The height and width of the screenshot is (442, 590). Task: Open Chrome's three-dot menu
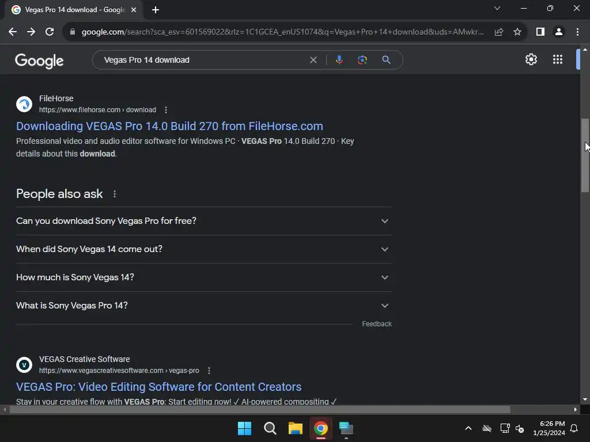click(x=577, y=32)
